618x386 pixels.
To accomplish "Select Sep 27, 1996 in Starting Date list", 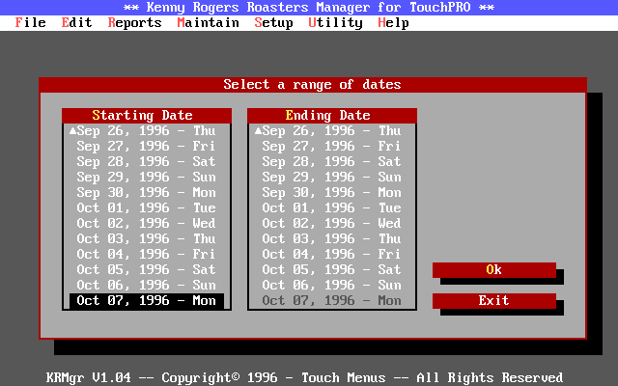I will pos(147,146).
